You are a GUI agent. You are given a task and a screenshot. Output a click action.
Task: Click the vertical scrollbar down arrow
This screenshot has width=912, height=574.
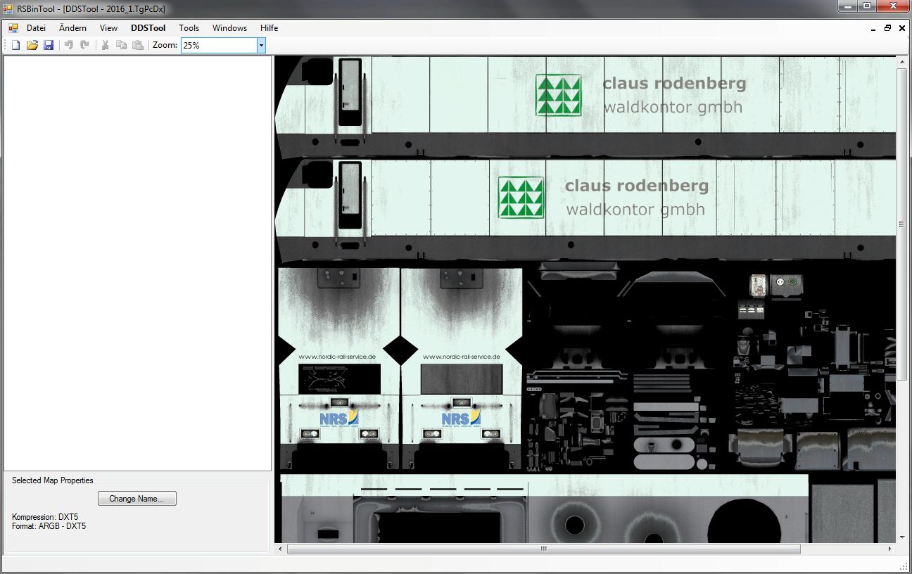[901, 537]
